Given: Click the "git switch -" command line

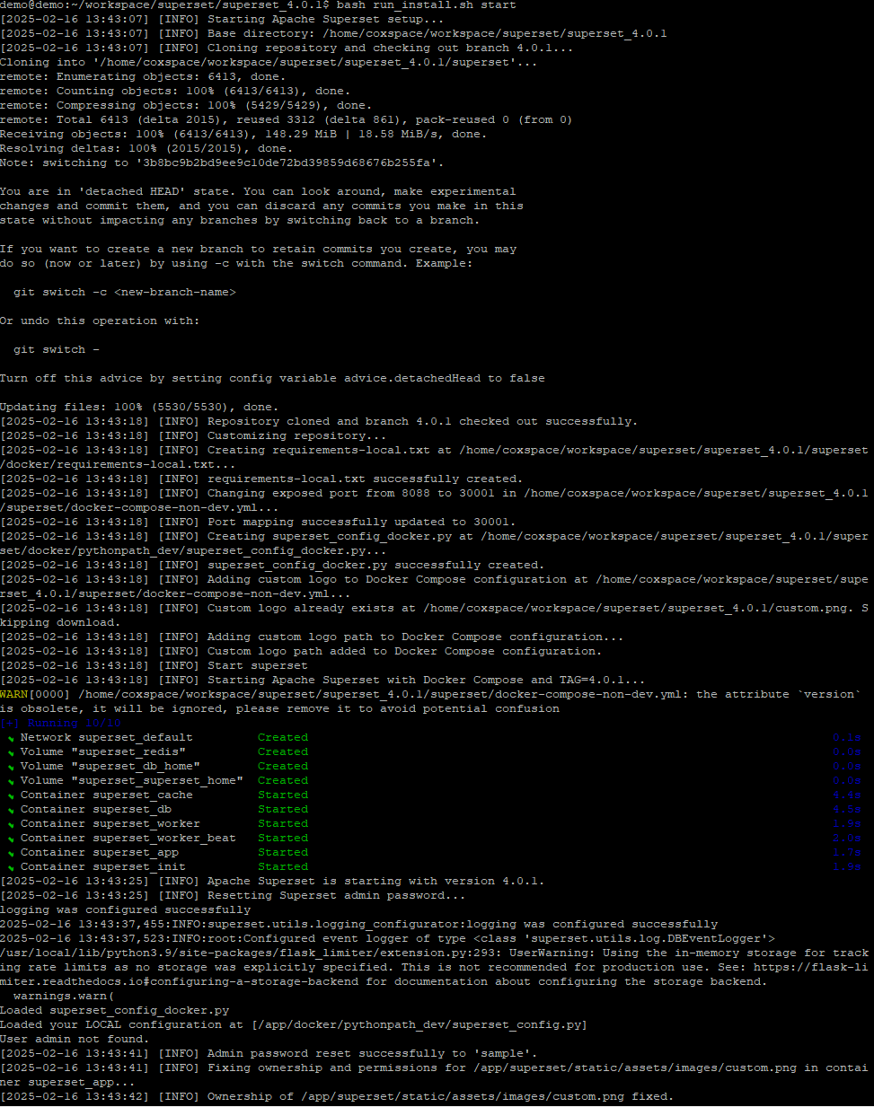Looking at the screenshot, I should 57,350.
